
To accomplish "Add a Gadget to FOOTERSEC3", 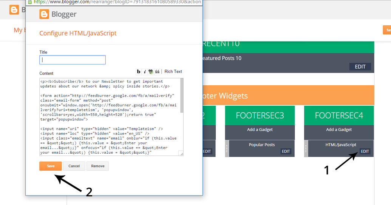I will click(x=260, y=129).
